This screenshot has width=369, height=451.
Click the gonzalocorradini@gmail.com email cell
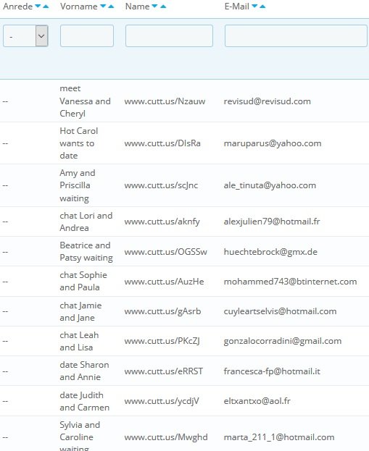point(283,341)
